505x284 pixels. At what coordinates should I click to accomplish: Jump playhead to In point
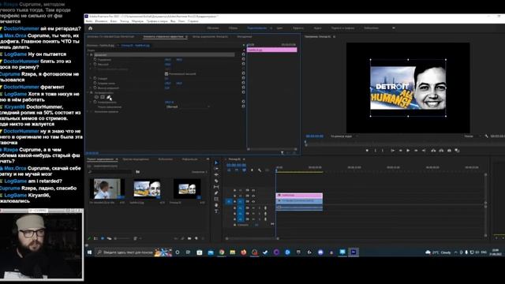pos(392,151)
